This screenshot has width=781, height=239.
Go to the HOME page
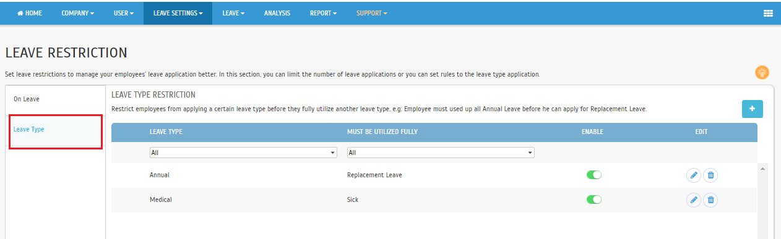tap(30, 13)
